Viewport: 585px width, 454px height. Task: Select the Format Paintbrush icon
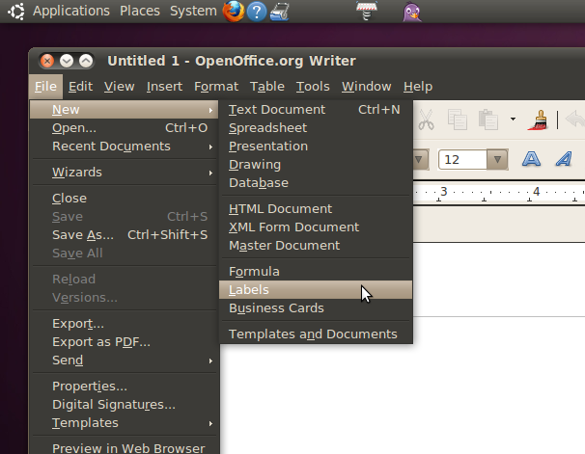[x=538, y=120]
